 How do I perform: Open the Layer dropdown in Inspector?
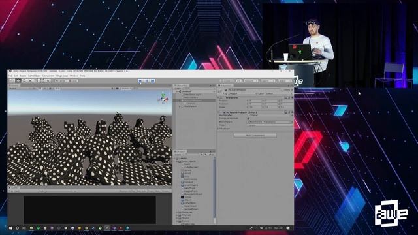[x=279, y=94]
